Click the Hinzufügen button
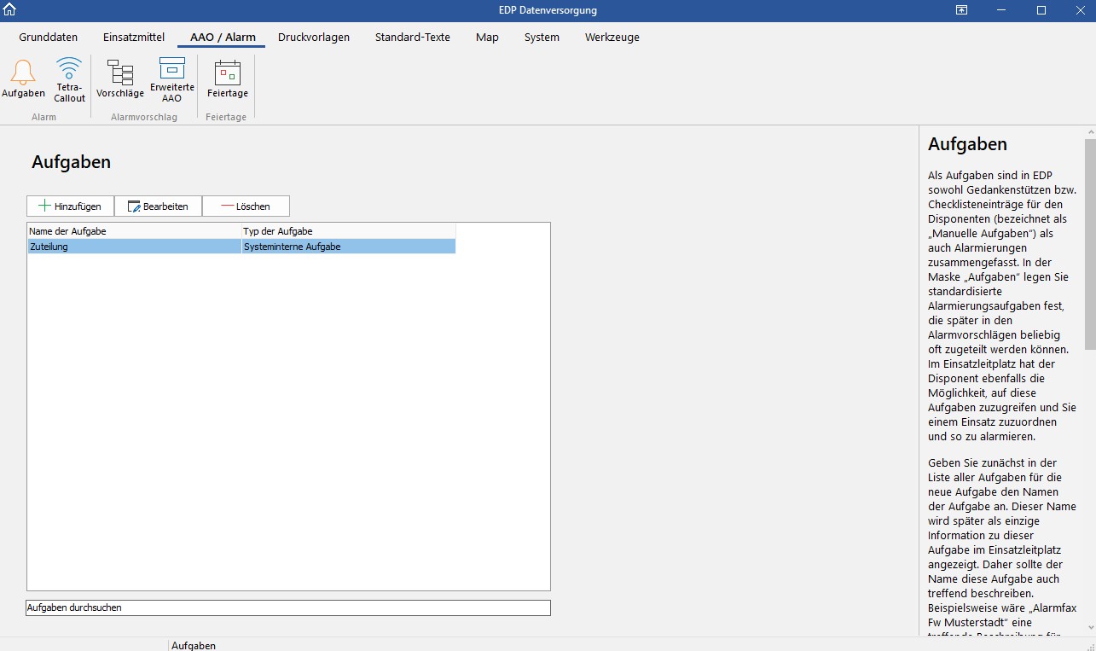 click(70, 206)
